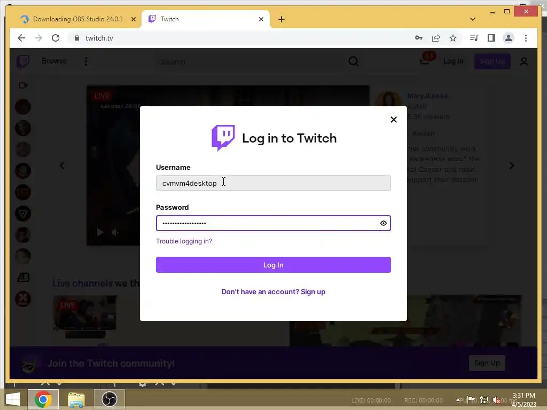Image resolution: width=547 pixels, height=410 pixels.
Task: Select the Twitch browser tab
Action: tap(206, 19)
